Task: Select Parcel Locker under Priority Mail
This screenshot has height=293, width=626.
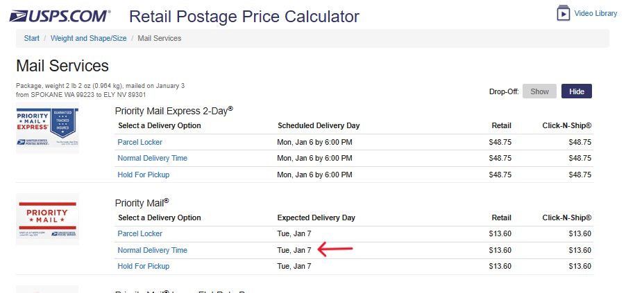Action: 139,233
